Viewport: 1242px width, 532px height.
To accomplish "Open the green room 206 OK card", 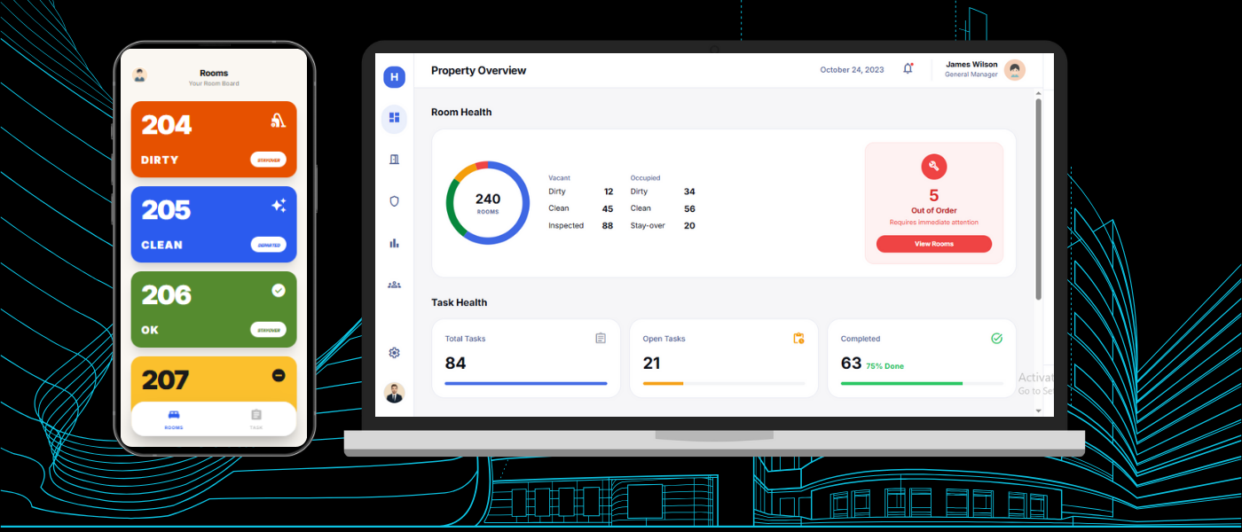I will [214, 309].
